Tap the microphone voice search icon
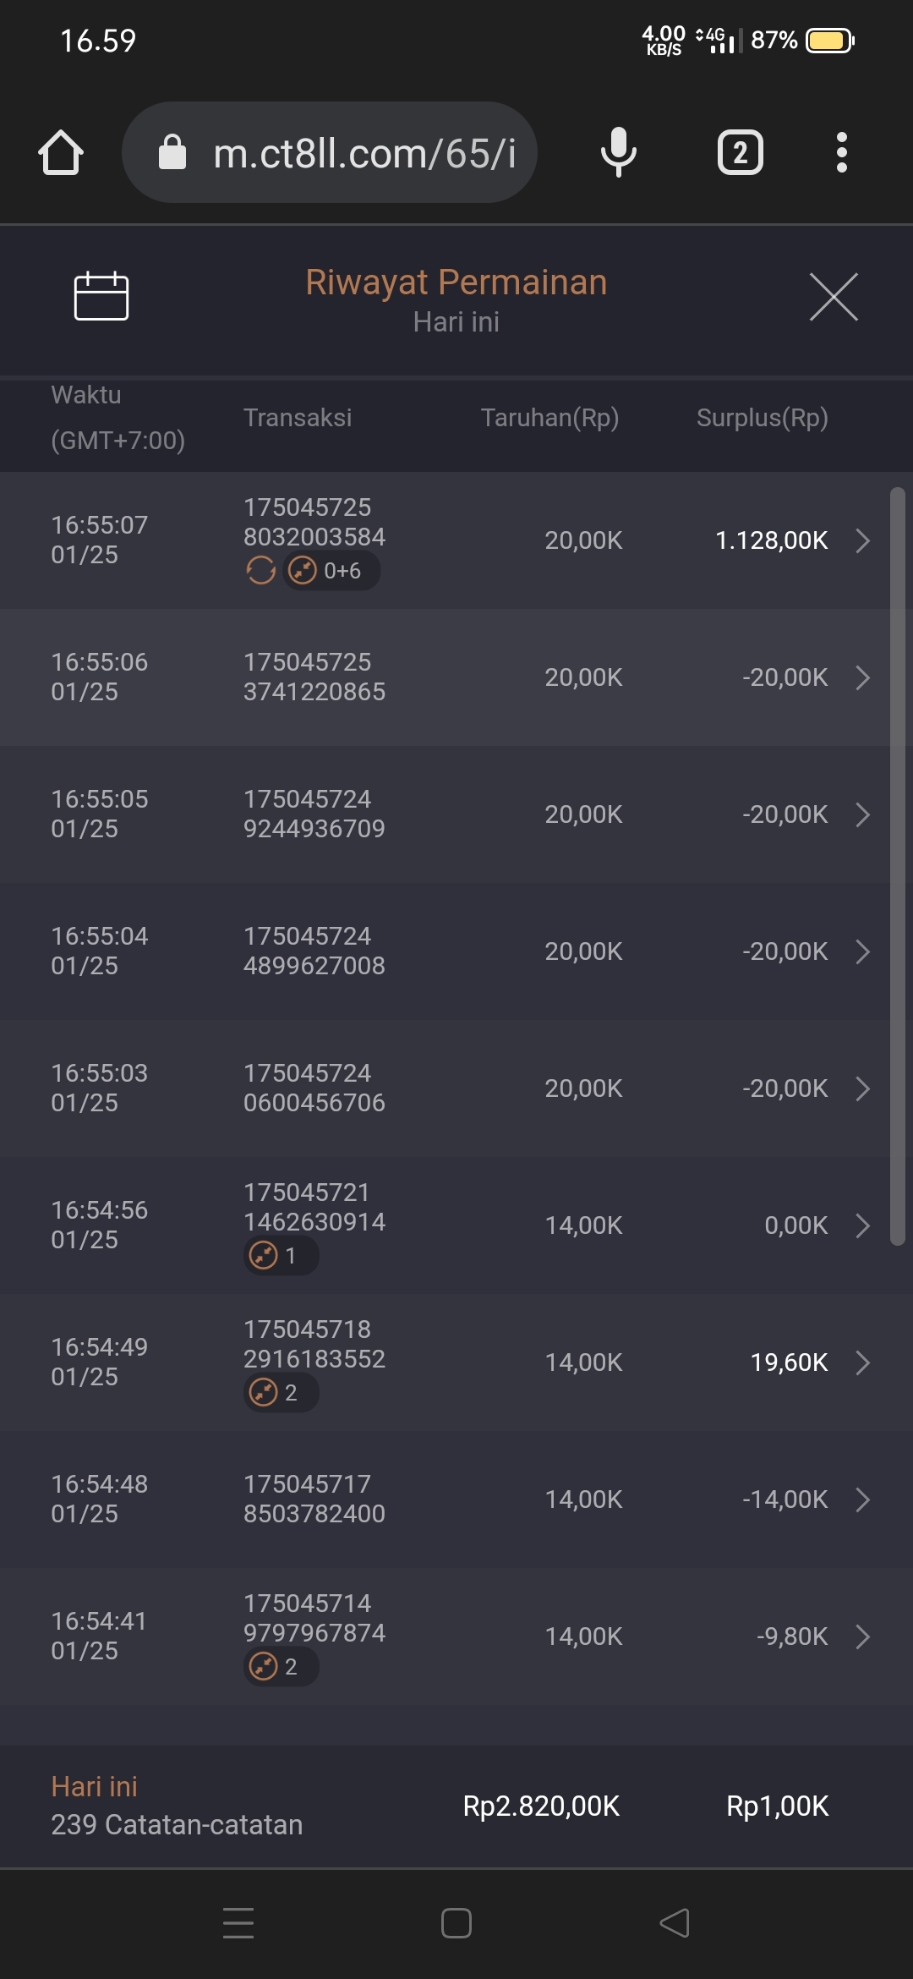Screen dimensions: 913x1979 (x=618, y=153)
